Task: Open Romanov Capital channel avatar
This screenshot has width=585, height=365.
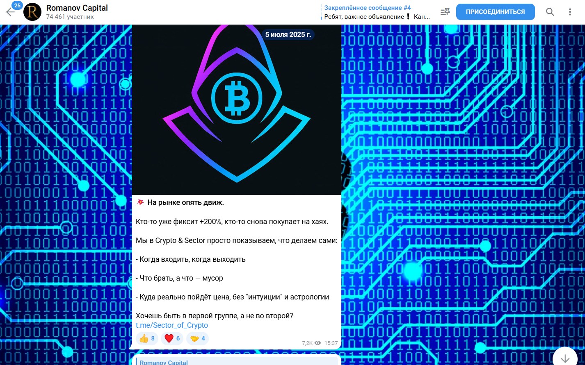Action: 32,12
